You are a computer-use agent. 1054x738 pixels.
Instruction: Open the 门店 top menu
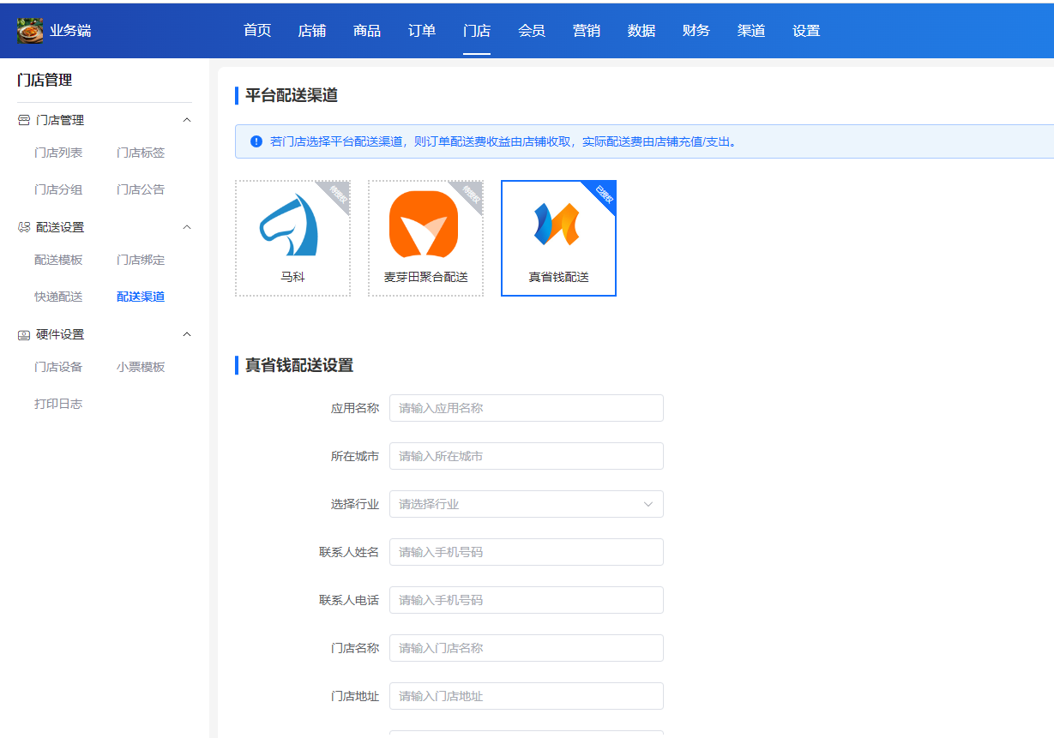(477, 31)
